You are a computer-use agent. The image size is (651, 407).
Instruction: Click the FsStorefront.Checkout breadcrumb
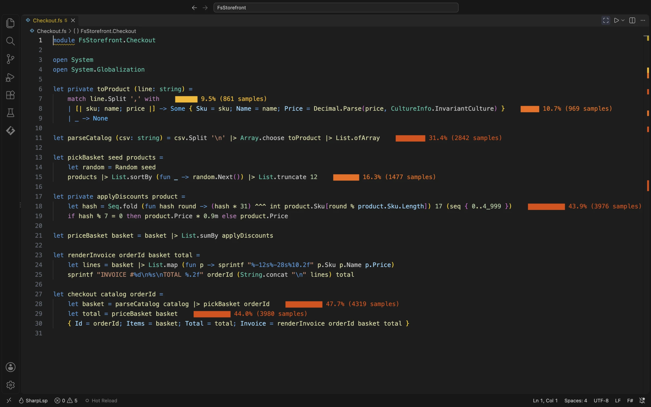(x=108, y=31)
